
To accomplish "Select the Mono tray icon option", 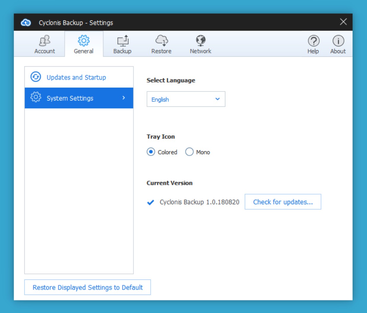I will (189, 152).
